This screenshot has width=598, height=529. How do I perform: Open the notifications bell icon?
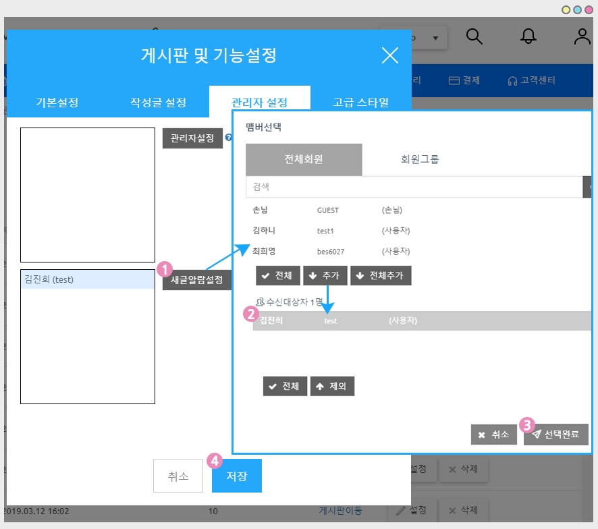pos(528,37)
